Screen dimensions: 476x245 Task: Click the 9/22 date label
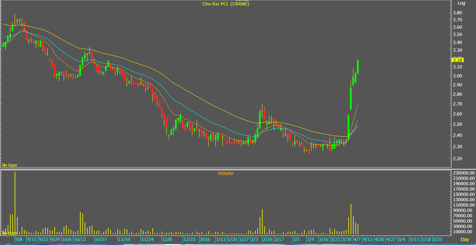(44, 239)
